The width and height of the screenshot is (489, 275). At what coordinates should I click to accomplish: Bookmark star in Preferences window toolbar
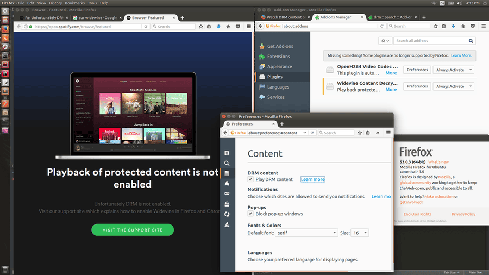coord(360,133)
